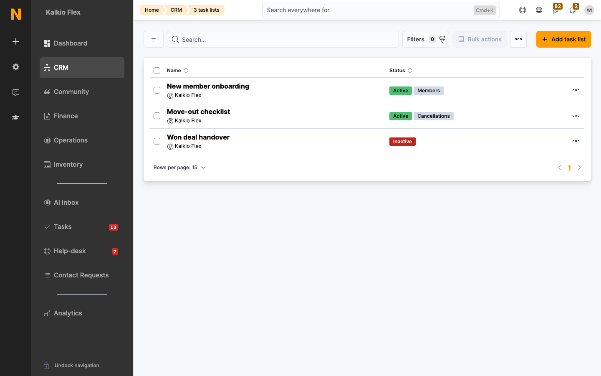This screenshot has width=601, height=376.
Task: Open Inventory section
Action: (x=82, y=165)
